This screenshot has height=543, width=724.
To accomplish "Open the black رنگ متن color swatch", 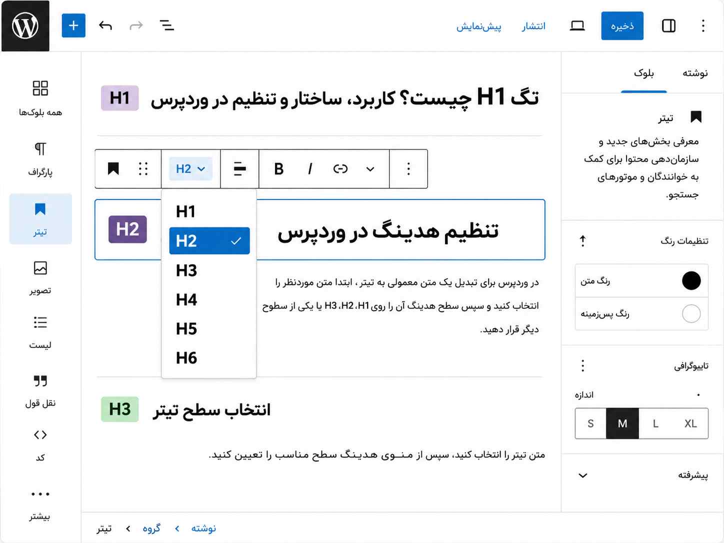I will (x=691, y=280).
